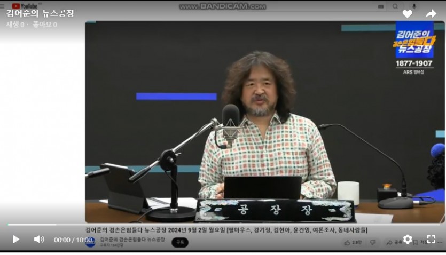Click the search magnifier icon at top
The image size is (446, 255).
[x=395, y=6]
